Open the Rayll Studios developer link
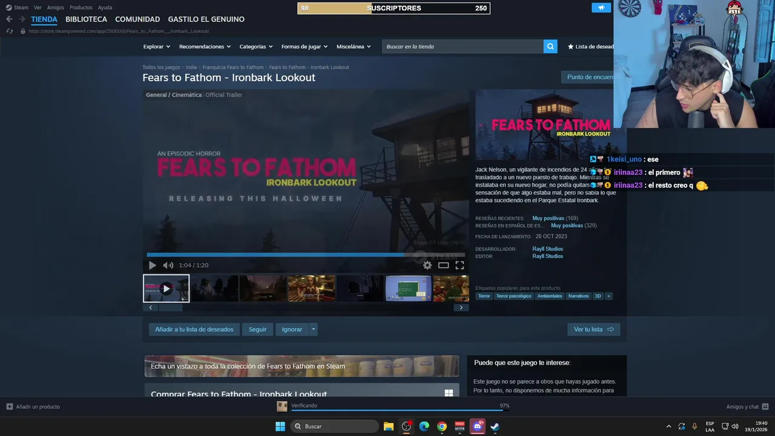 547,249
